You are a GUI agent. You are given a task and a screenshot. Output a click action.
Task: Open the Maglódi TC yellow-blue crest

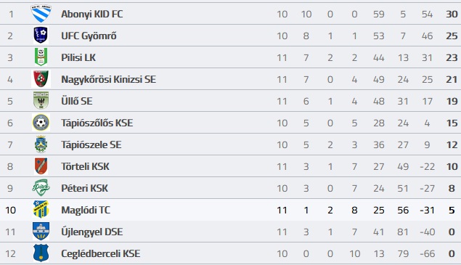point(41,209)
